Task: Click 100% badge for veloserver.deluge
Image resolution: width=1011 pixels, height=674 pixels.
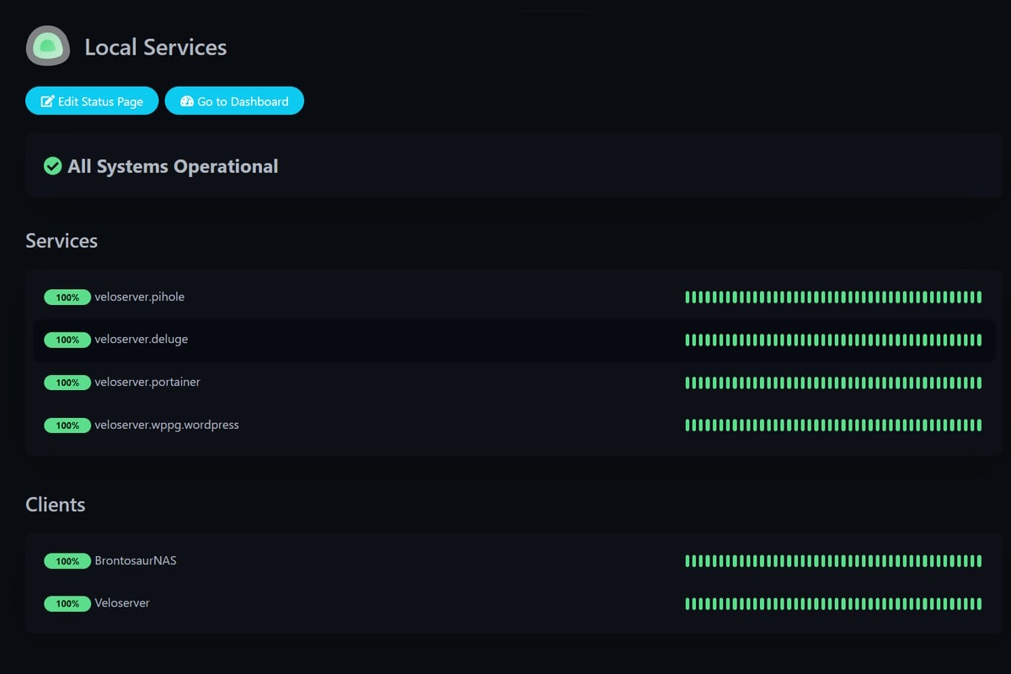Action: [67, 340]
